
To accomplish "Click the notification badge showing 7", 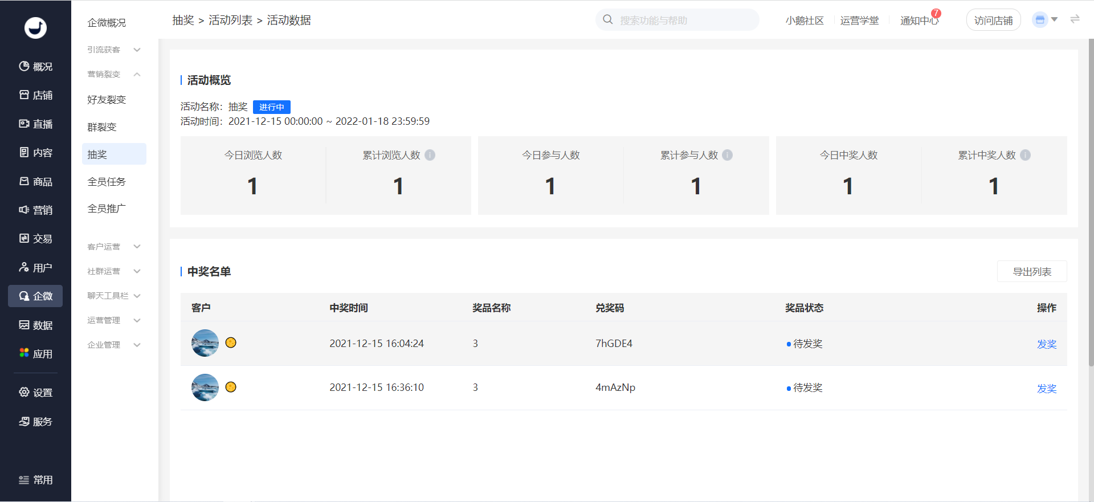I will [936, 13].
